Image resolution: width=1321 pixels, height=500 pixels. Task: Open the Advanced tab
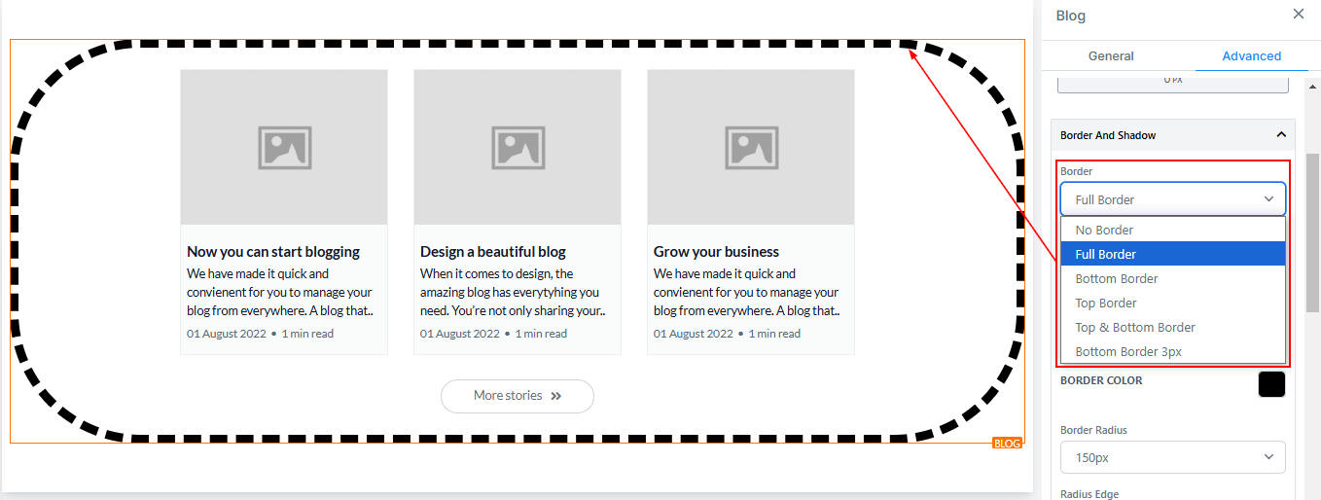point(1251,56)
